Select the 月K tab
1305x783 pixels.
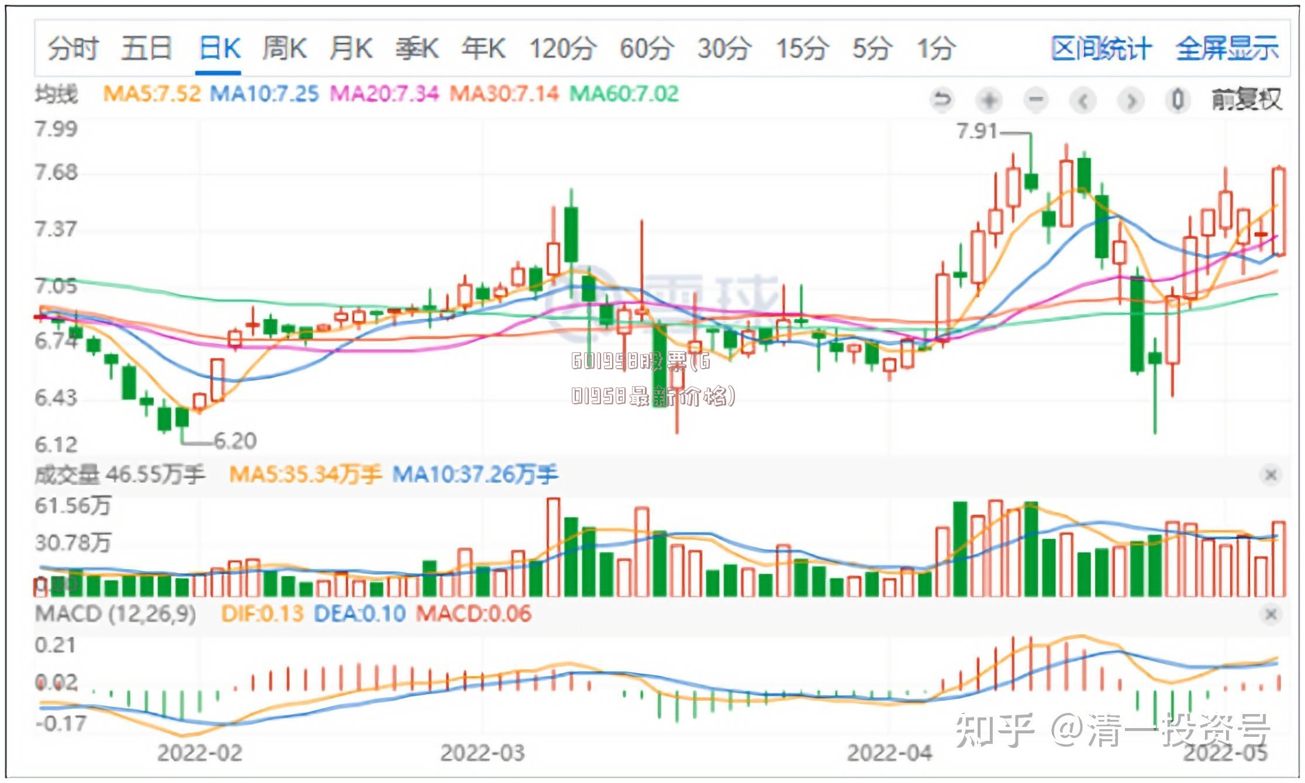[351, 48]
